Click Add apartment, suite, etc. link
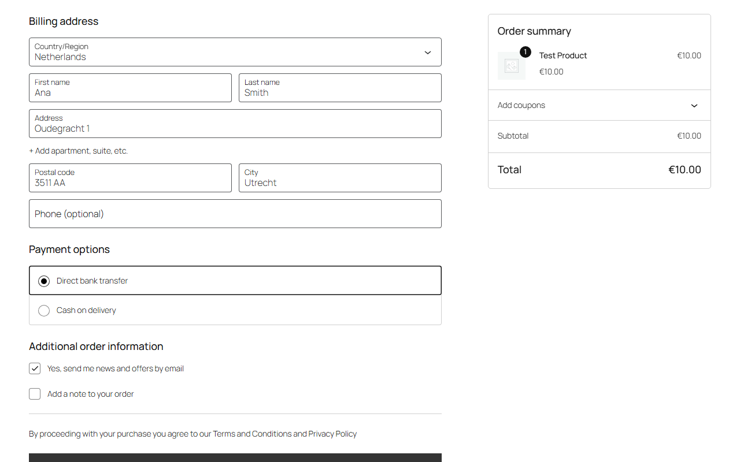Screen dimensions: 740x462 point(79,151)
